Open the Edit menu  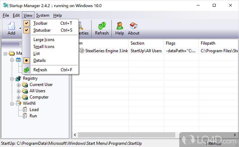(16, 16)
